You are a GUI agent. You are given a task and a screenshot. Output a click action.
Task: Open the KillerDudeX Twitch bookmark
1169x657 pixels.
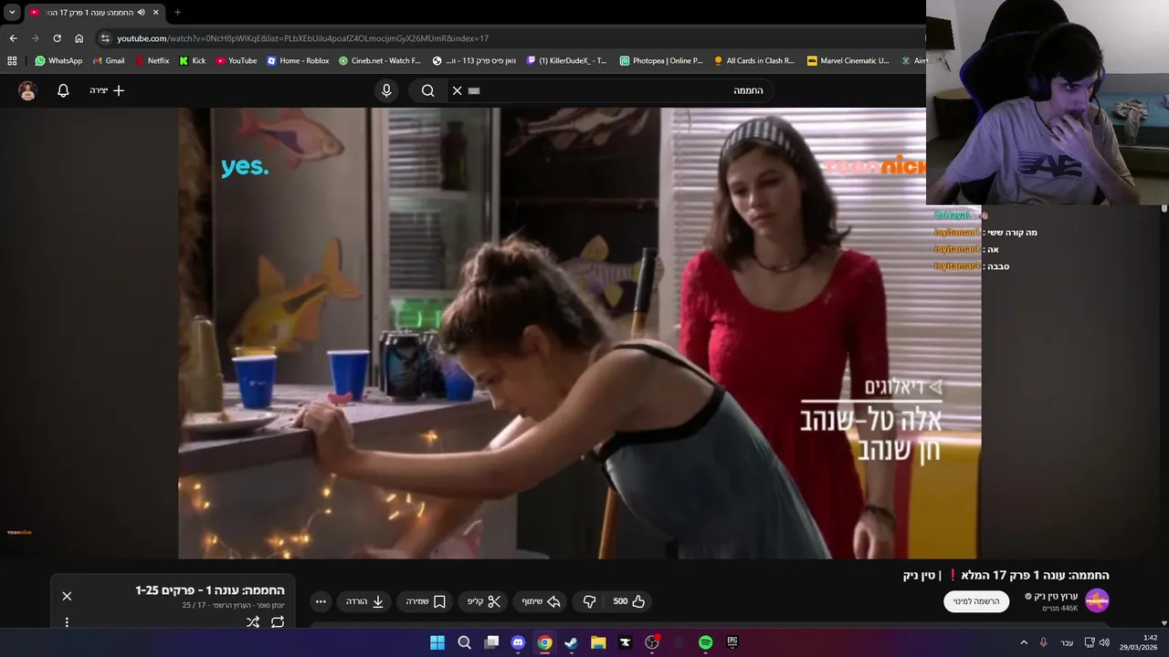pyautogui.click(x=567, y=60)
